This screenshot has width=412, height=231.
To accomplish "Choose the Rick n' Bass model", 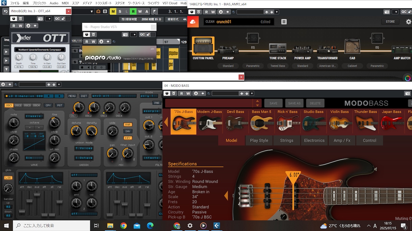I will [x=287, y=122].
